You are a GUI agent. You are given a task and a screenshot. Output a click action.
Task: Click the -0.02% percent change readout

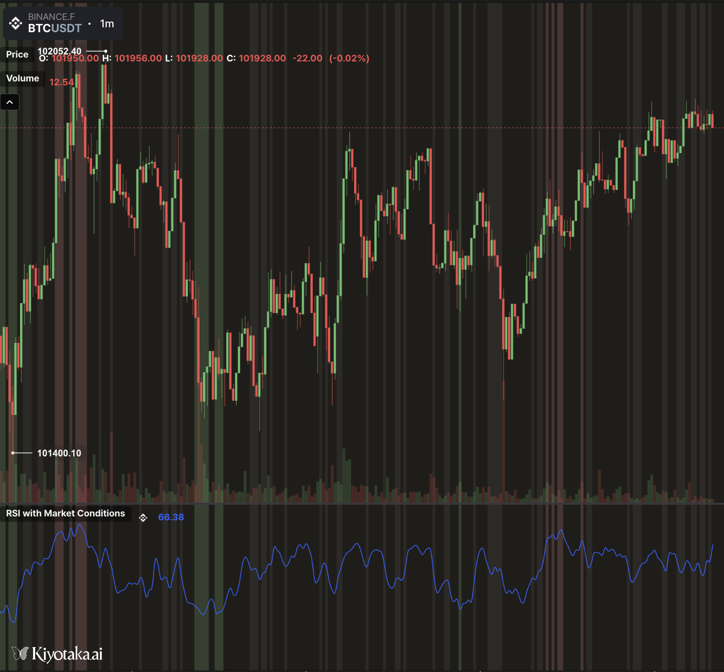(349, 59)
